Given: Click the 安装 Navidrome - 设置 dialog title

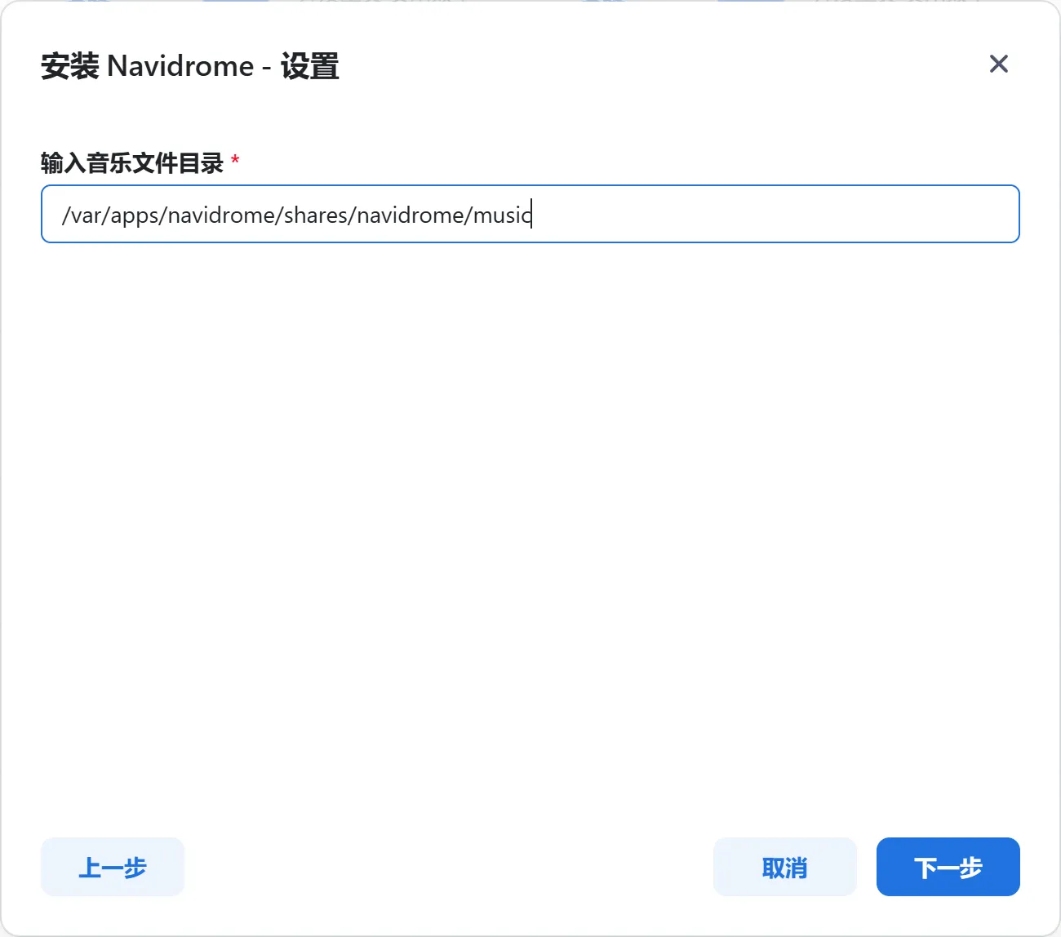Looking at the screenshot, I should coord(190,65).
